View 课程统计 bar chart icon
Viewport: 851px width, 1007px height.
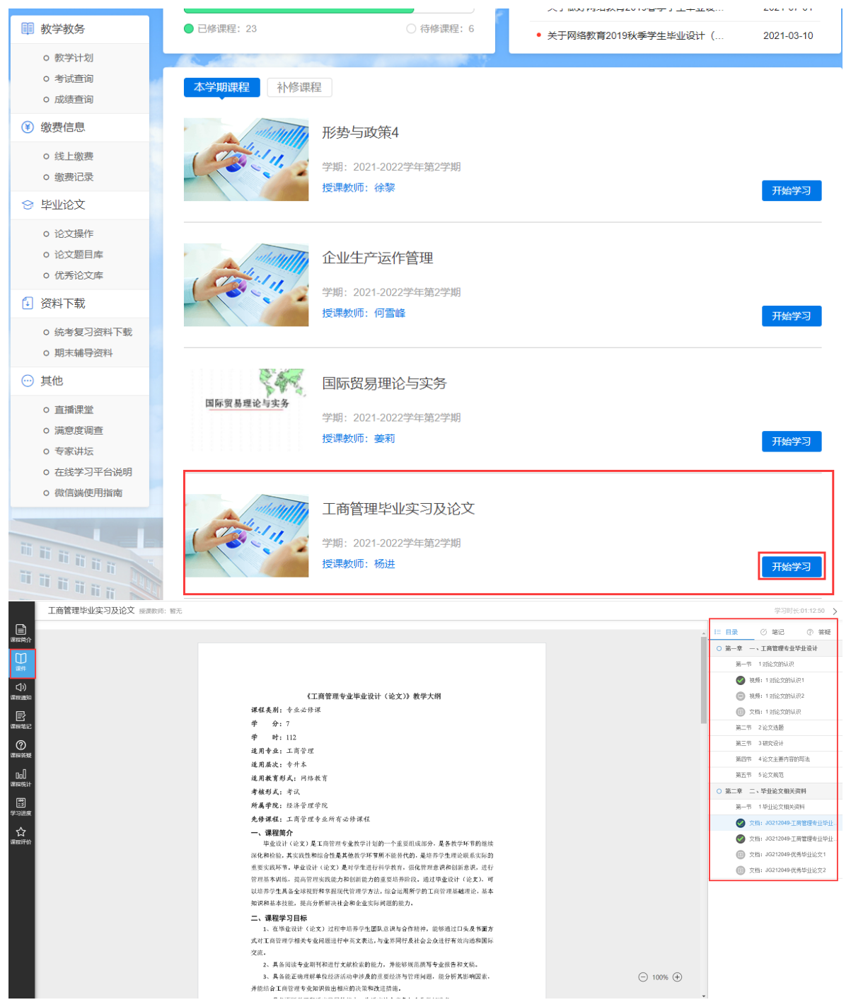21,778
